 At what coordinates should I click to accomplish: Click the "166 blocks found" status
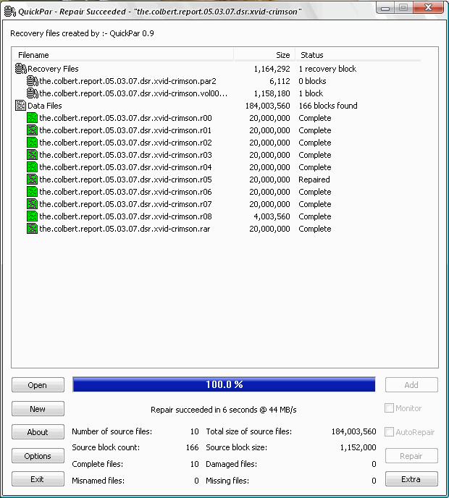click(x=328, y=106)
